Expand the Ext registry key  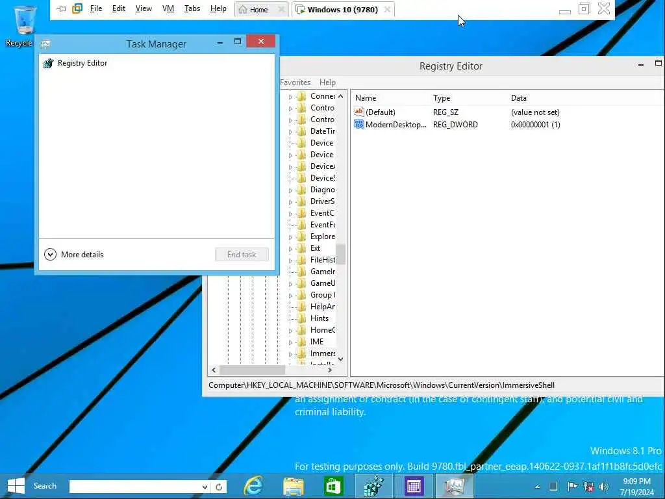click(x=290, y=249)
